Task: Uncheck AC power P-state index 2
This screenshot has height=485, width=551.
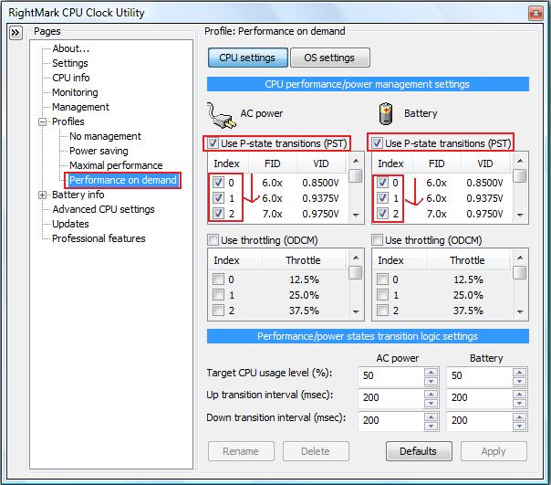Action: [218, 214]
